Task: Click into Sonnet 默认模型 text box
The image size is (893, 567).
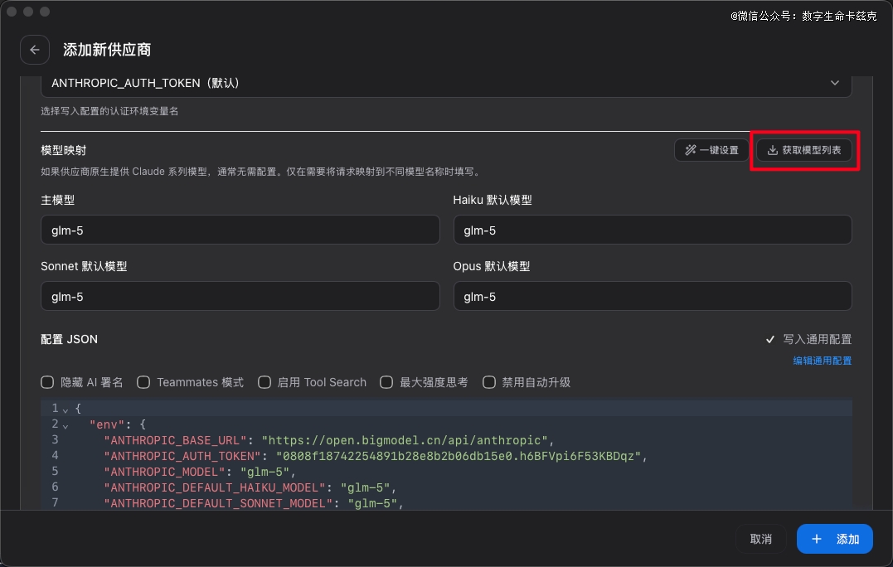Action: pyautogui.click(x=240, y=296)
